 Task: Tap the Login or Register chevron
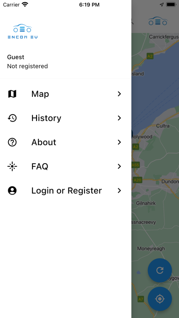(119, 191)
